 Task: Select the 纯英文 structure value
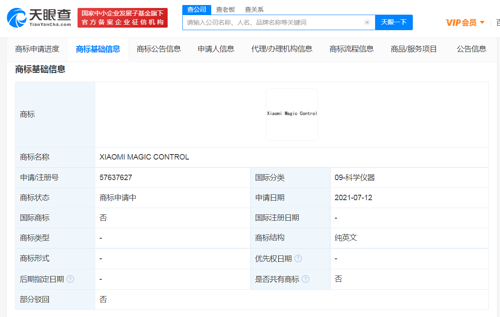(x=346, y=238)
